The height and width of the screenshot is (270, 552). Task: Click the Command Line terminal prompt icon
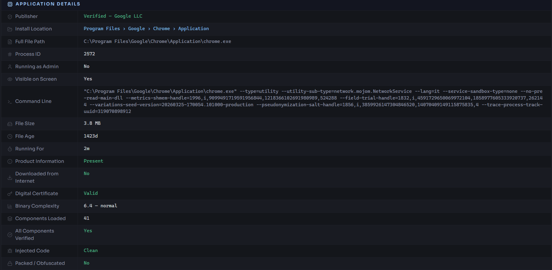[10, 102]
